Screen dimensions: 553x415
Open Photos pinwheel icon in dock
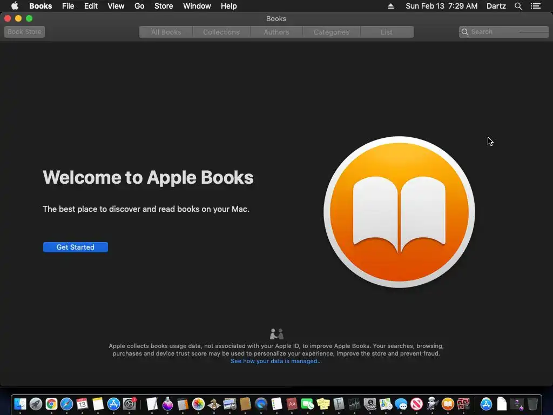(199, 404)
